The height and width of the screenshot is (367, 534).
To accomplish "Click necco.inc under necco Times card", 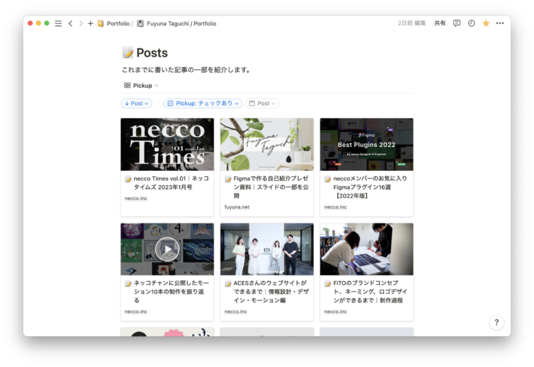I will click(136, 198).
